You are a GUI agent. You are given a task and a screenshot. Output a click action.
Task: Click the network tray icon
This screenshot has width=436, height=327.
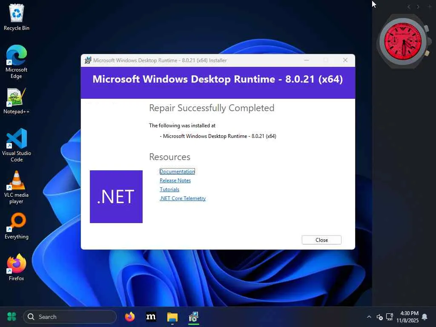pyautogui.click(x=390, y=317)
